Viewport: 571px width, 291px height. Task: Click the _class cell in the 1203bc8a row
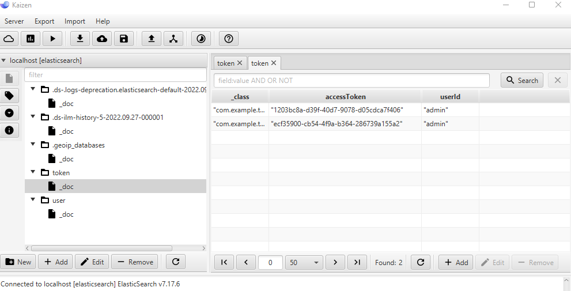tap(240, 109)
